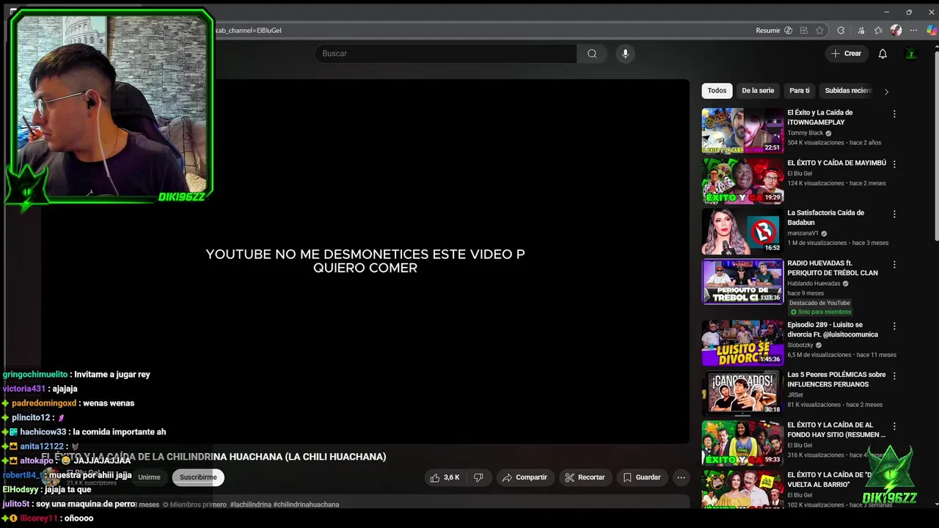Dislike the video with thumbs down
Screen dimensions: 939x528
click(478, 477)
